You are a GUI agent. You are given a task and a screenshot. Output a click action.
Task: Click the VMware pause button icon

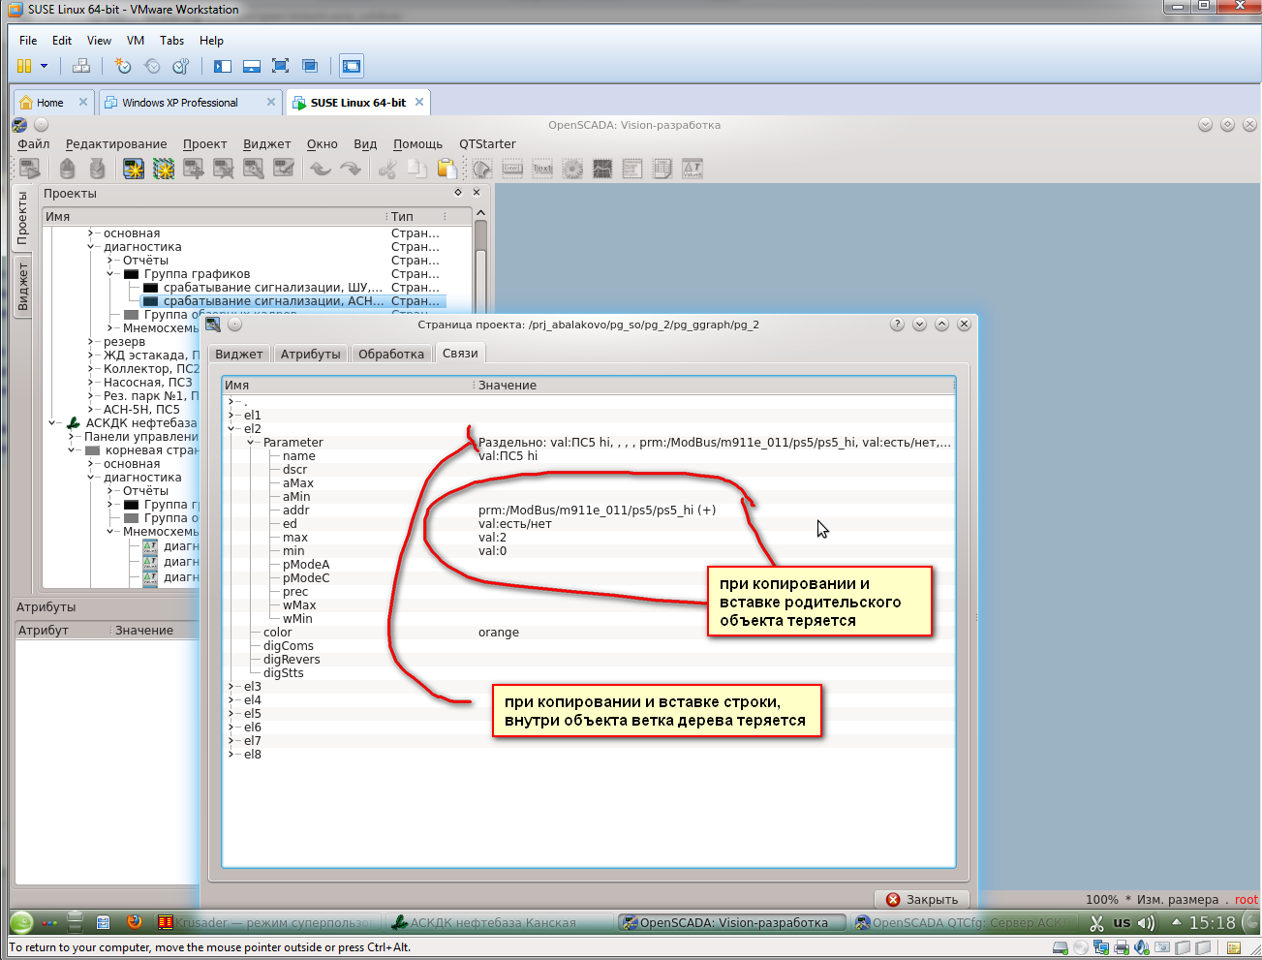pyautogui.click(x=24, y=66)
